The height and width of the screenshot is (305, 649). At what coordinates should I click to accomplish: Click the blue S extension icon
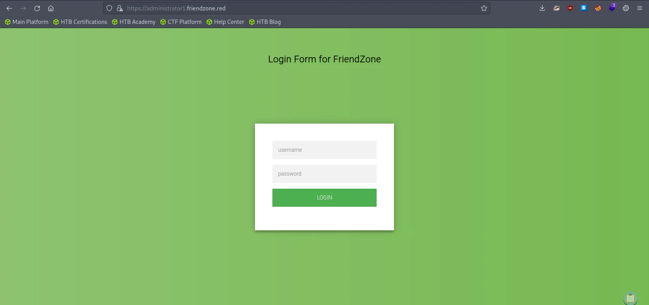click(584, 8)
